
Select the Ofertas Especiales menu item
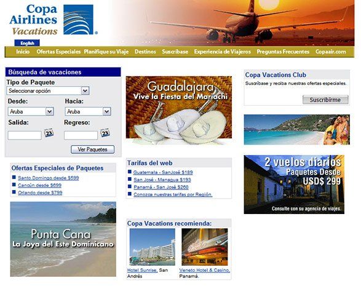pyautogui.click(x=58, y=52)
